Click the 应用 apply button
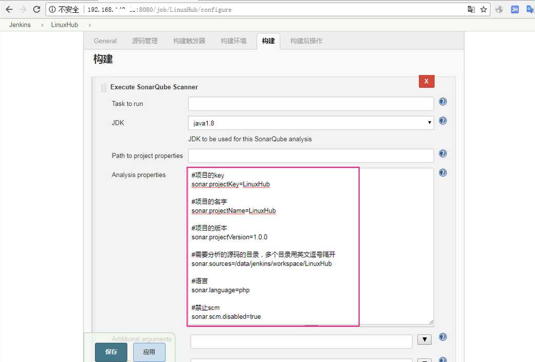The image size is (535, 362). click(149, 352)
